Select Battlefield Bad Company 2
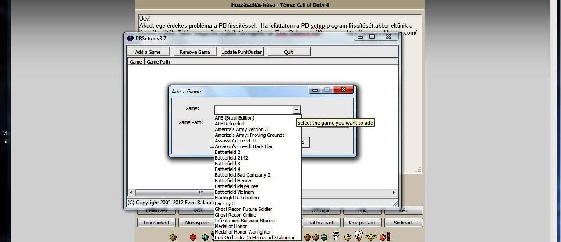 tap(257, 175)
